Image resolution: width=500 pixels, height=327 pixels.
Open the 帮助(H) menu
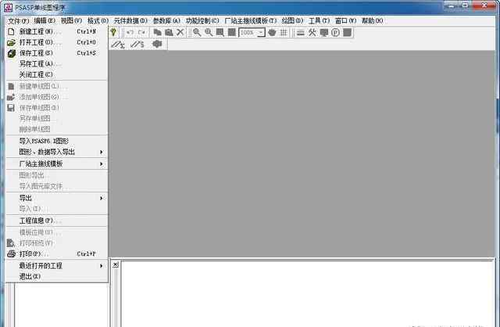click(x=372, y=21)
